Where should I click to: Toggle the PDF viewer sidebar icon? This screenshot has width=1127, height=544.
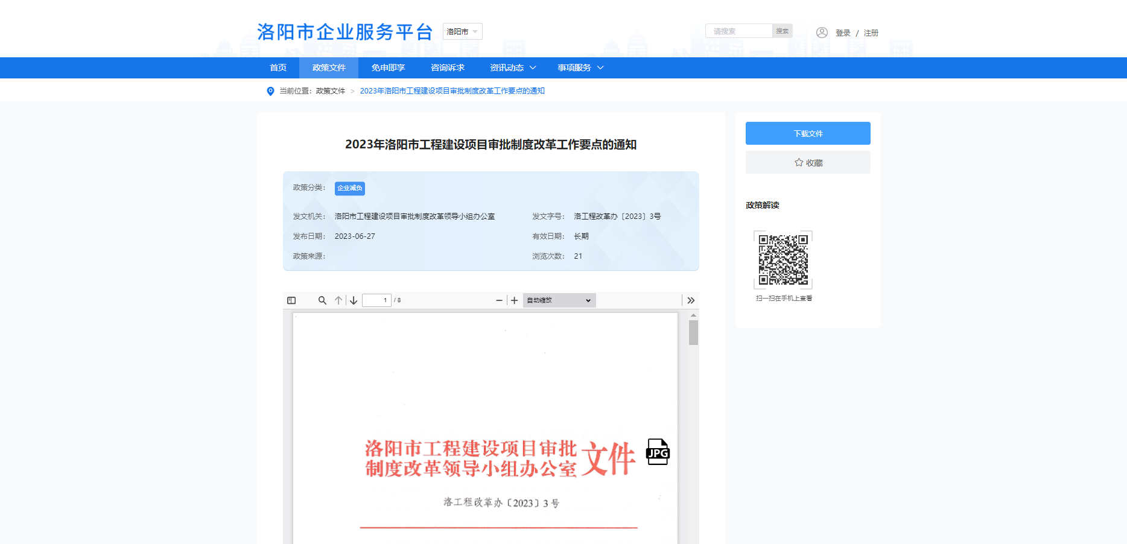click(291, 300)
